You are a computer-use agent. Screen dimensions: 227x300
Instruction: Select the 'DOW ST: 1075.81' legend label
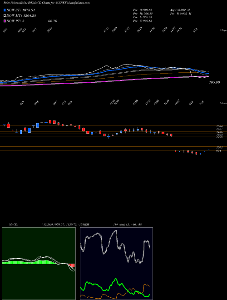point(20,10)
